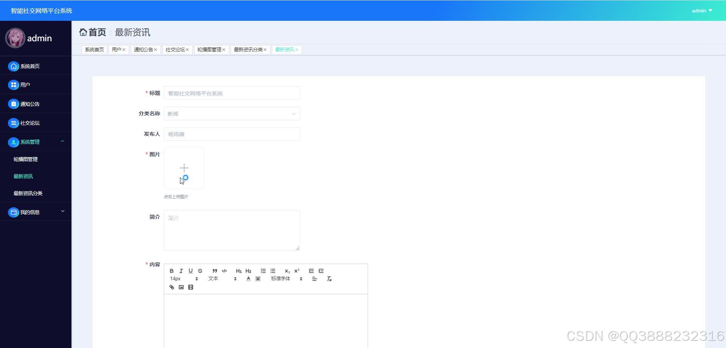Click the plus box to upload an image
The height and width of the screenshot is (348, 726).
click(184, 168)
